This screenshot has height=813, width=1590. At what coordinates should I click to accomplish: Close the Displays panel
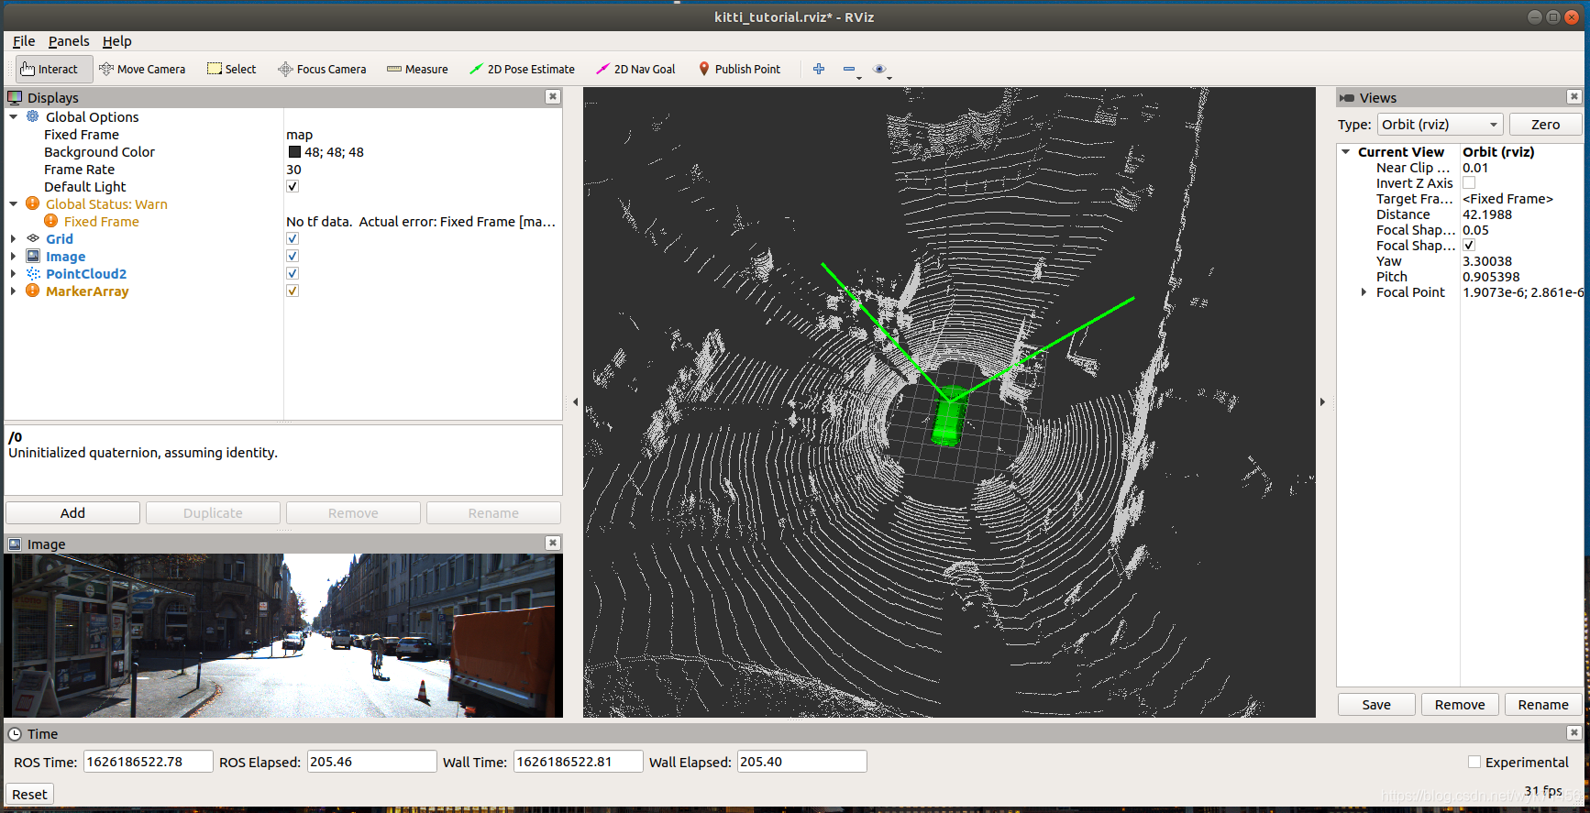(x=552, y=96)
